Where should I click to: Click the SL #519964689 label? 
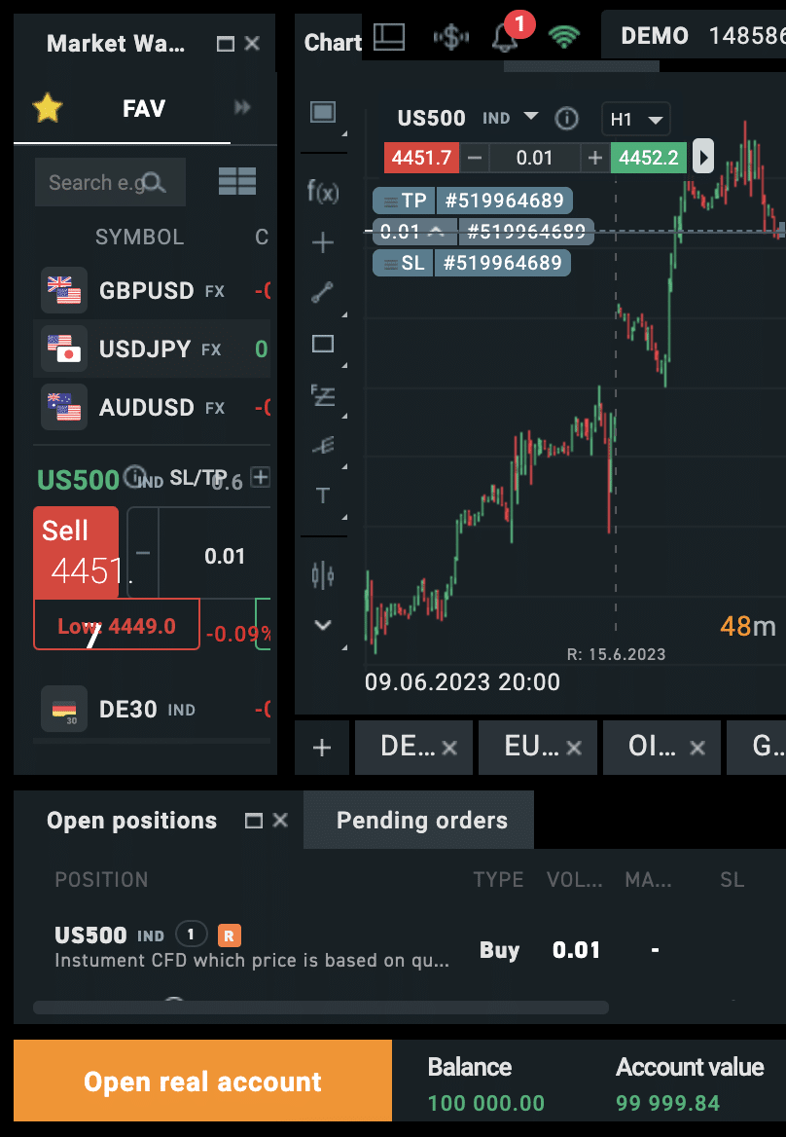coord(472,263)
